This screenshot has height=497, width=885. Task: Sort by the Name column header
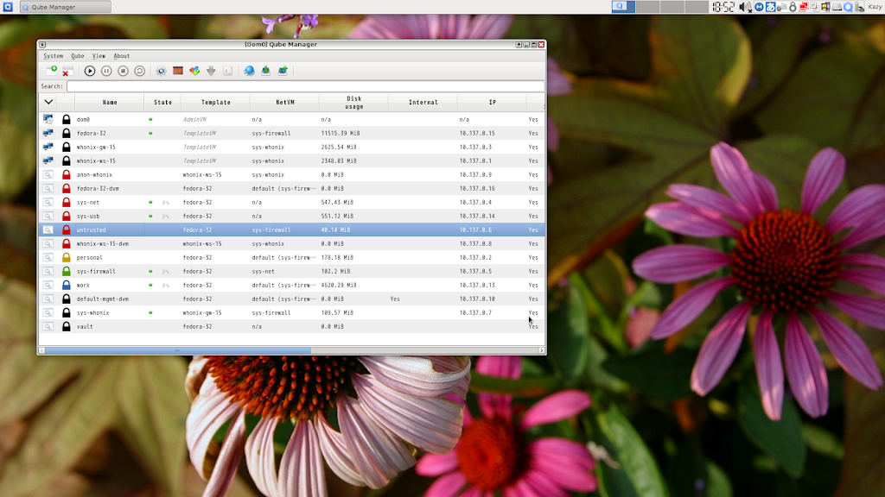click(x=110, y=102)
